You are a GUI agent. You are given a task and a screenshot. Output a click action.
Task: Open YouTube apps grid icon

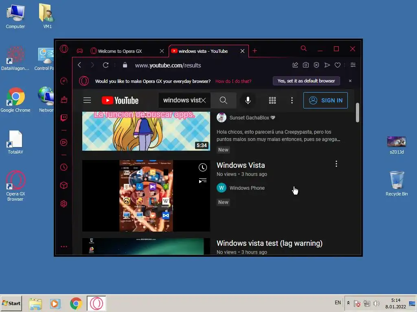coord(272,100)
